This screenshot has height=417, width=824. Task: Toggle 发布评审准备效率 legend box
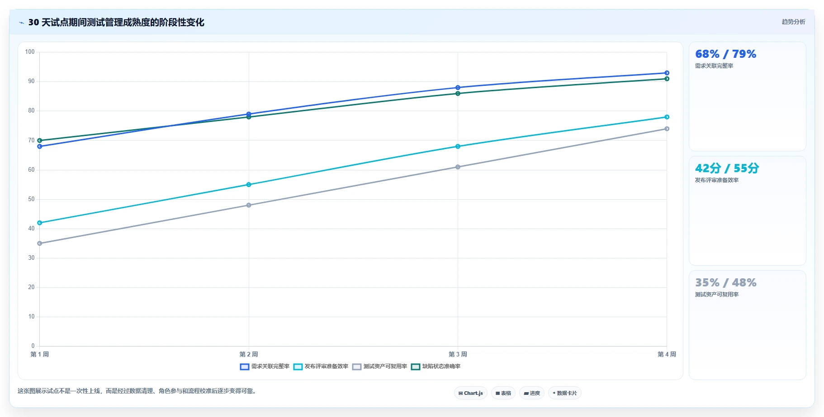(298, 366)
